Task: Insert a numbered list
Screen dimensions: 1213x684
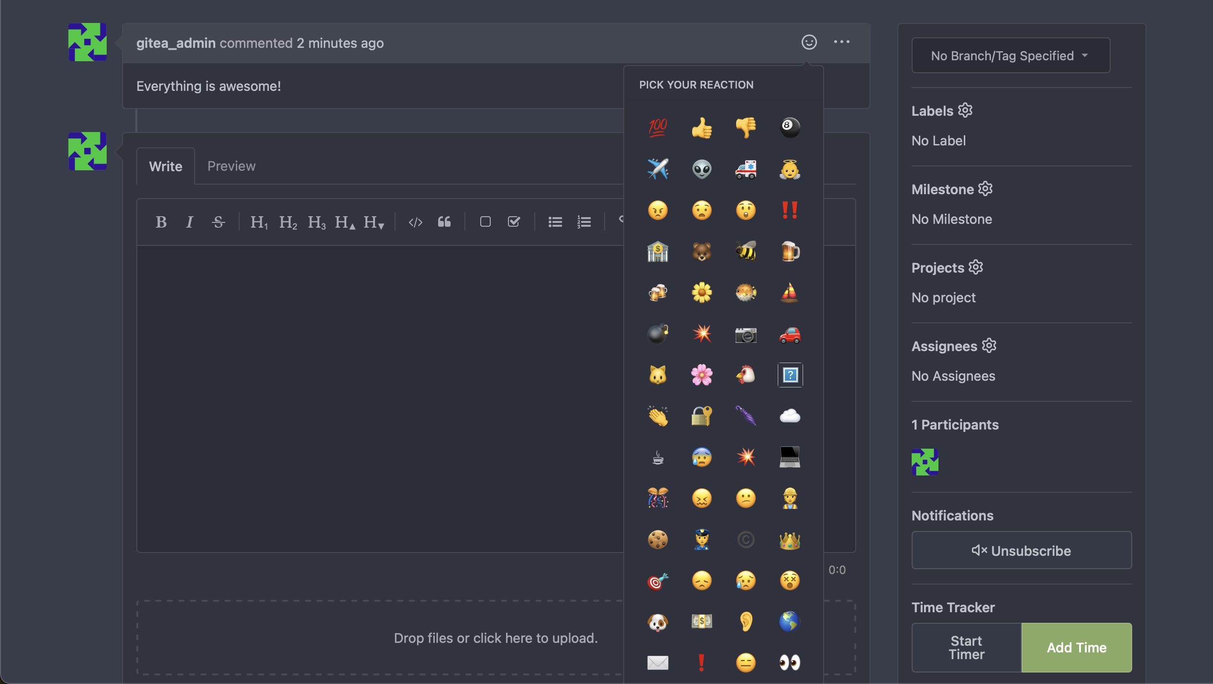Action: (584, 222)
